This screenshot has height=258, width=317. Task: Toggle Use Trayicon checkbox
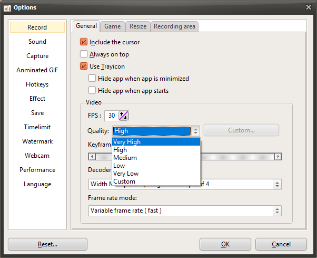(84, 66)
